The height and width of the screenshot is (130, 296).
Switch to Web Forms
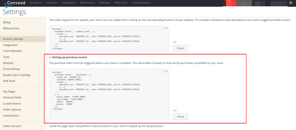pos(87,3)
